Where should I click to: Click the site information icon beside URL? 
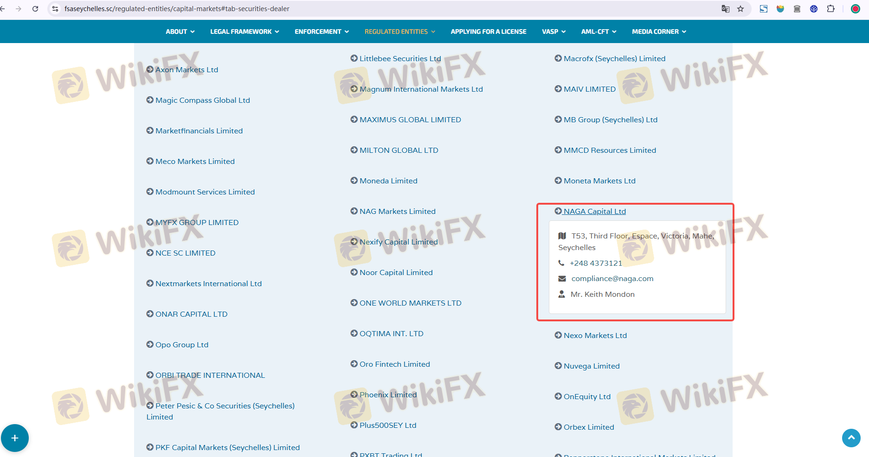(55, 9)
